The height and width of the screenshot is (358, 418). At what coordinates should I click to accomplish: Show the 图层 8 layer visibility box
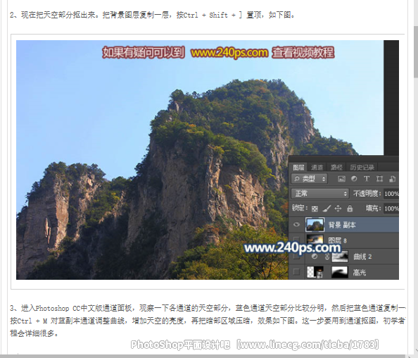[296, 240]
